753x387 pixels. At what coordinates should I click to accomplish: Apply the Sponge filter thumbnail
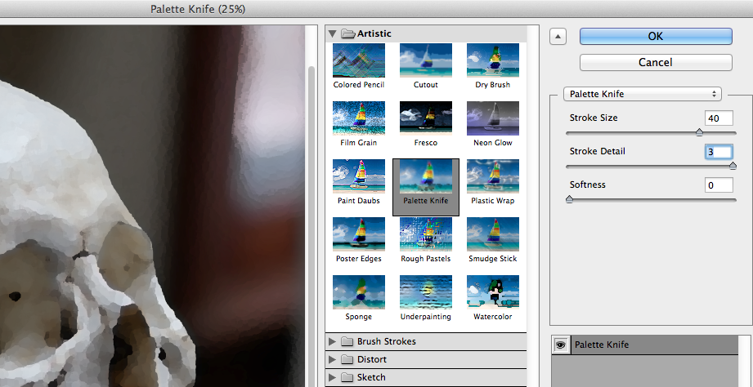pos(359,292)
